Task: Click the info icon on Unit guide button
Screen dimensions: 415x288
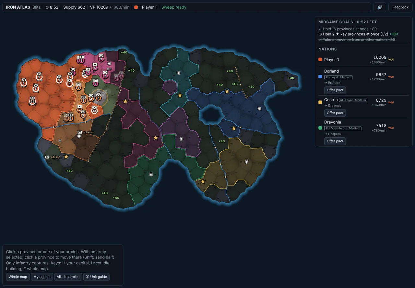Action: 88,277
